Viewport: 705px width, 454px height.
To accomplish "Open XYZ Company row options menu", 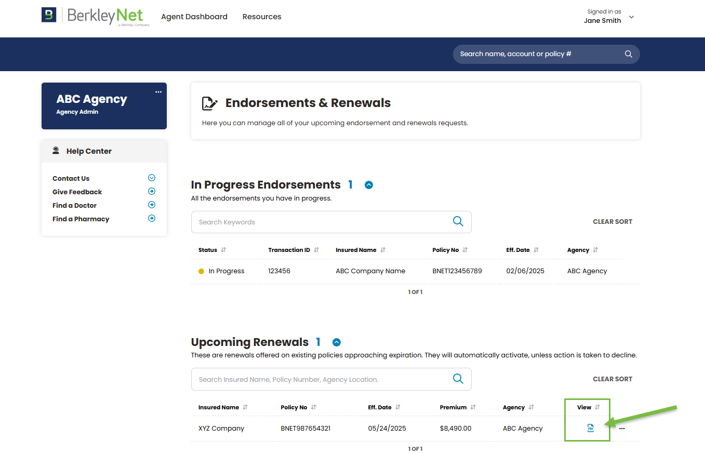I will pyautogui.click(x=622, y=429).
